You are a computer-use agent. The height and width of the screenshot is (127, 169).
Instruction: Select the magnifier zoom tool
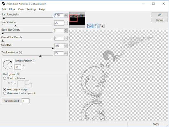point(102,26)
